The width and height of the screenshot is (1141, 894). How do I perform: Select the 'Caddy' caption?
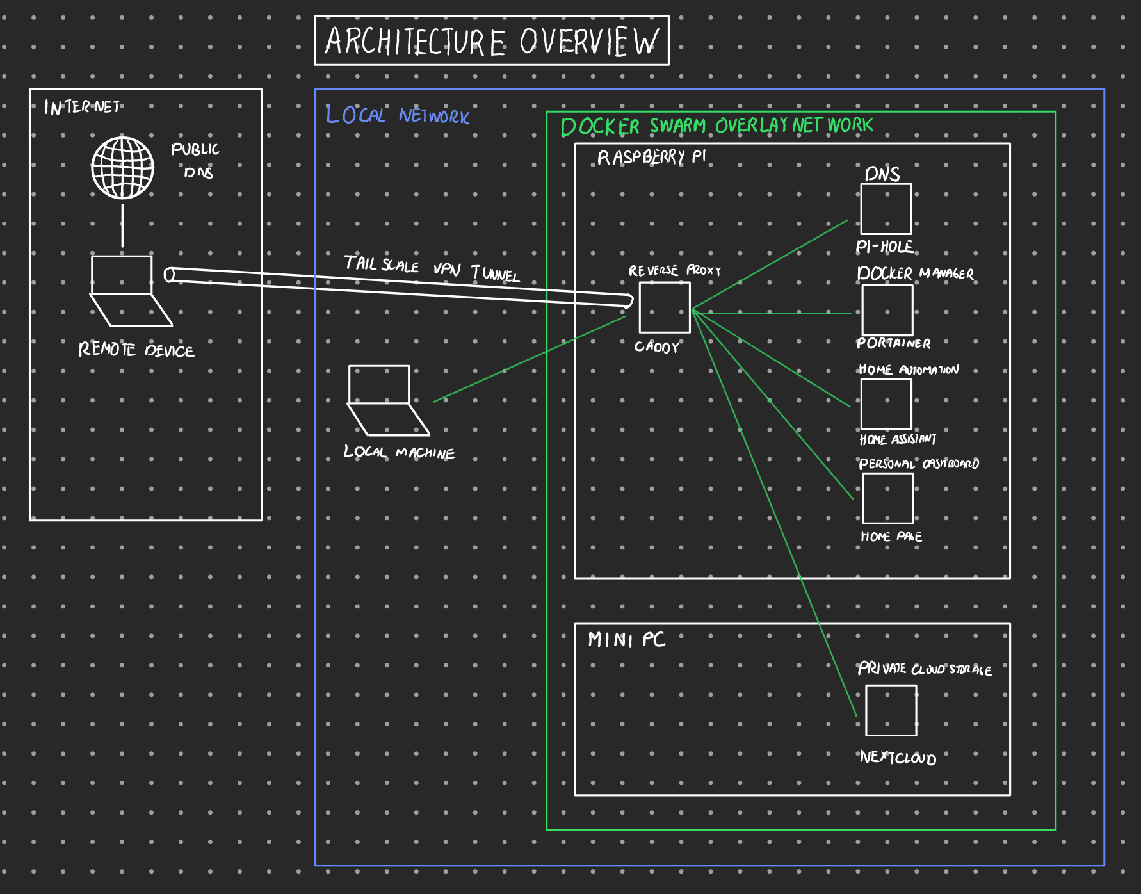656,346
